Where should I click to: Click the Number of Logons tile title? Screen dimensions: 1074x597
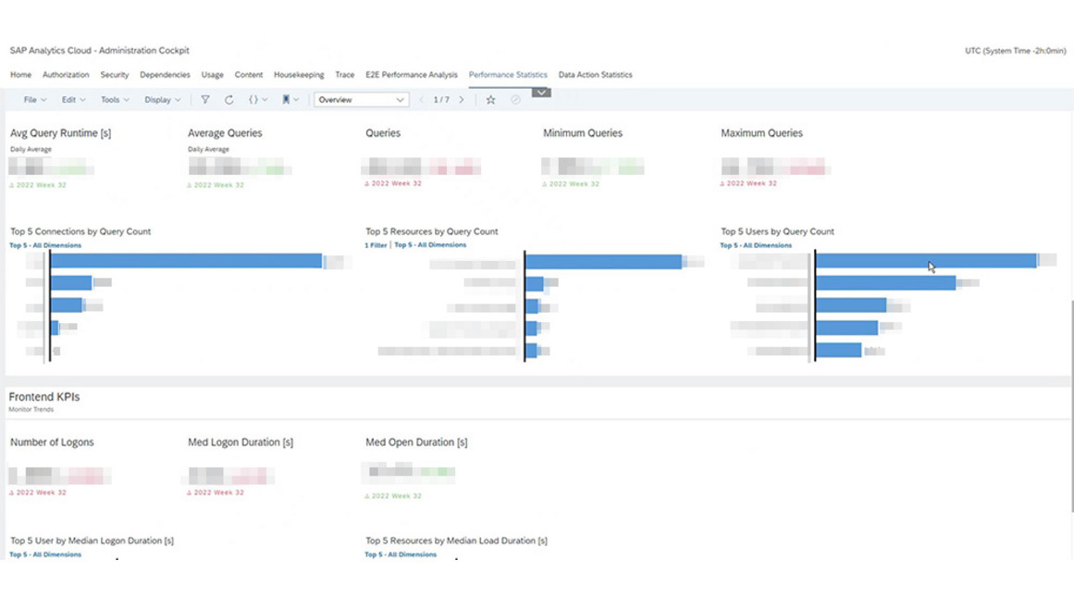tap(52, 442)
